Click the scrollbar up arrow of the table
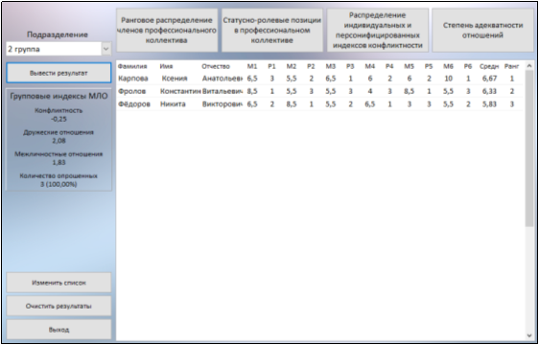 click(x=529, y=65)
